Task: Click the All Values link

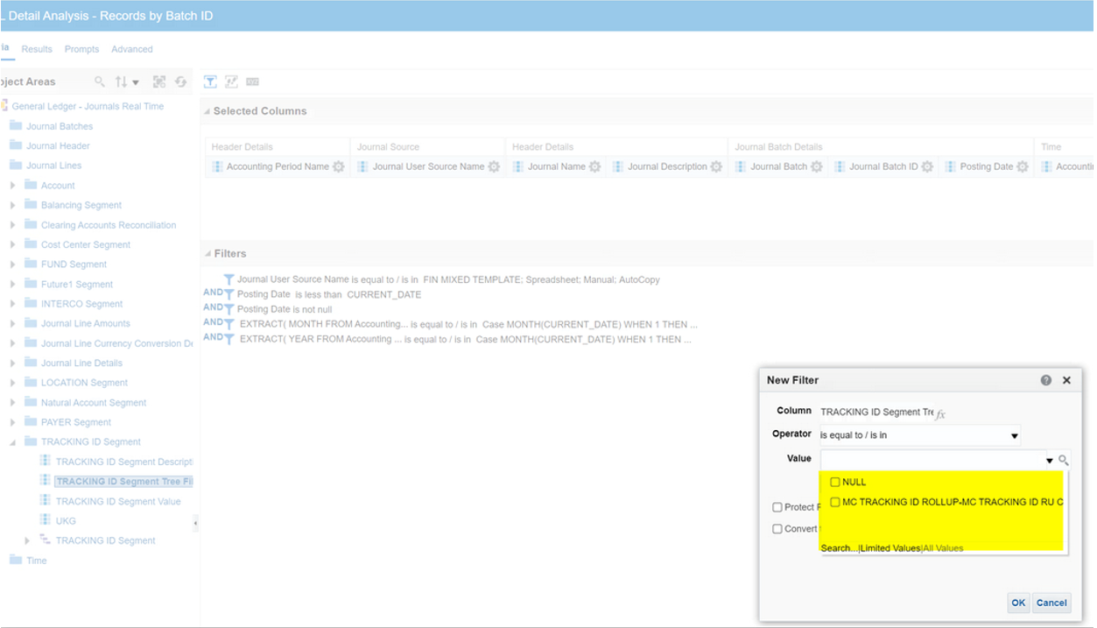Action: tap(943, 547)
